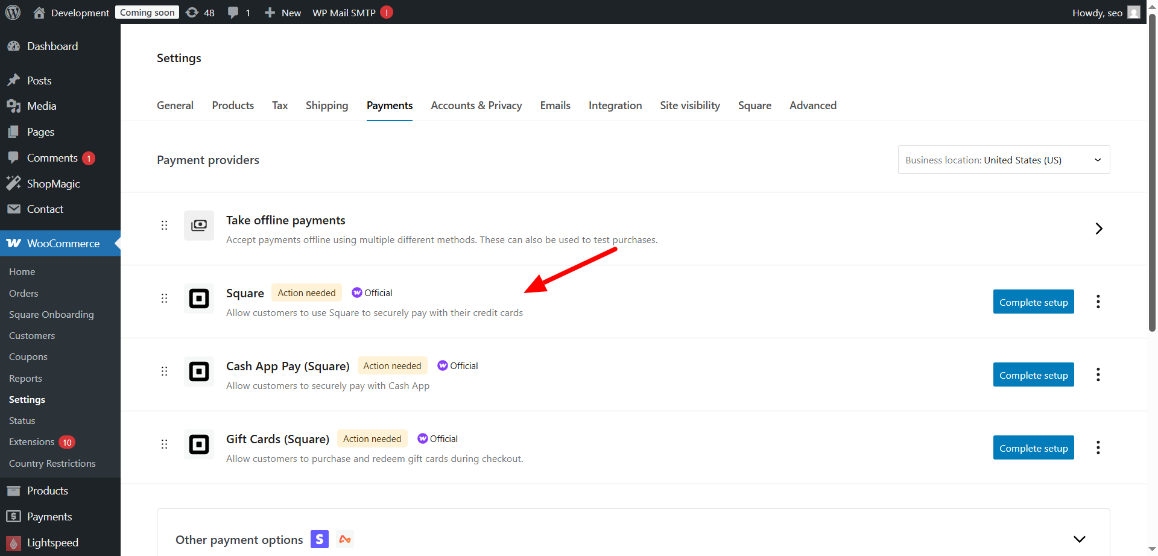Open the Customers submenu link
This screenshot has width=1158, height=556.
tap(32, 335)
